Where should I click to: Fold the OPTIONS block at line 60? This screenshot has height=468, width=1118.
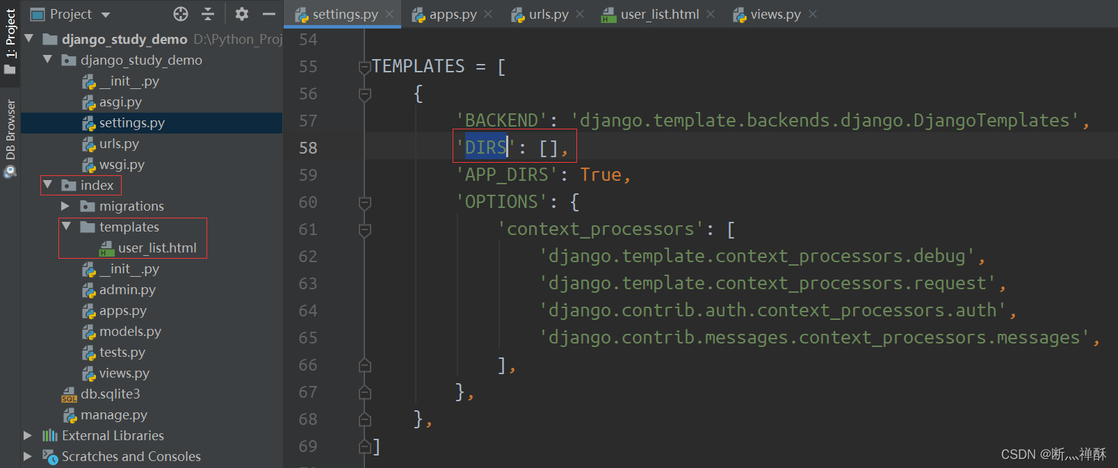tap(364, 202)
